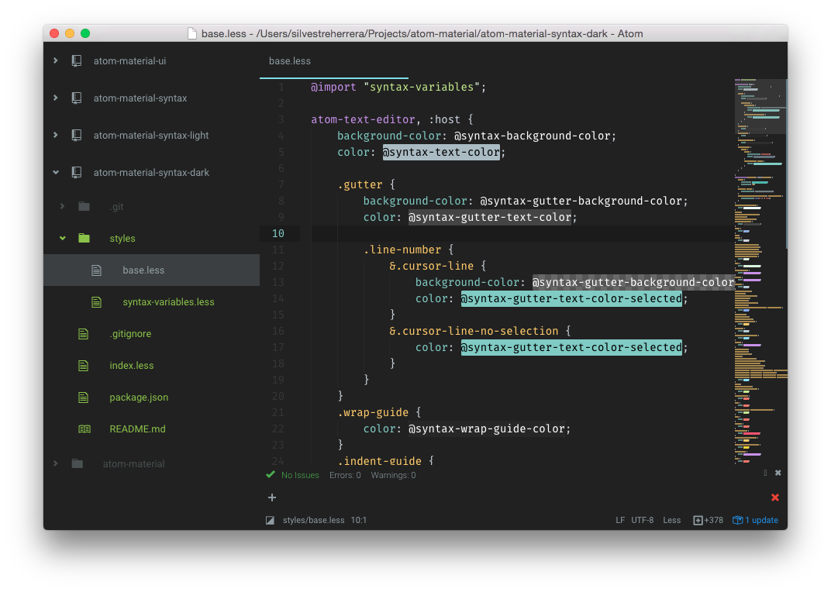
Task: Click the Errors: 0 indicator
Action: (345, 475)
